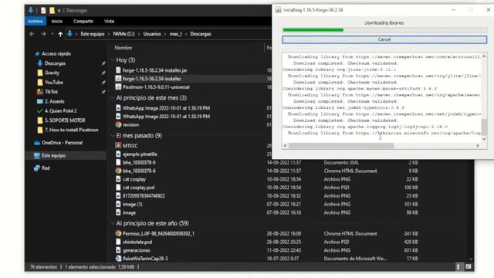Select 'cat cosplay.psd' file
Screen dimensions: 494x278
pyautogui.click(x=138, y=188)
